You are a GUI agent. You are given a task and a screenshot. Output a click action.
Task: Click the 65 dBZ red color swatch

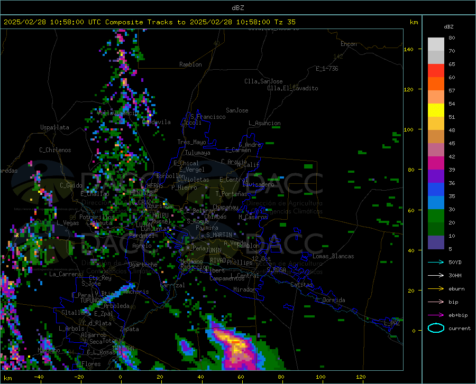436,70
